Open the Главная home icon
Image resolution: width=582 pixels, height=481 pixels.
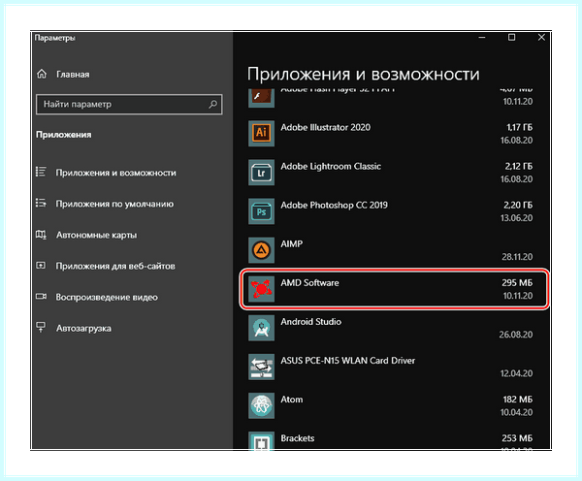[x=42, y=74]
